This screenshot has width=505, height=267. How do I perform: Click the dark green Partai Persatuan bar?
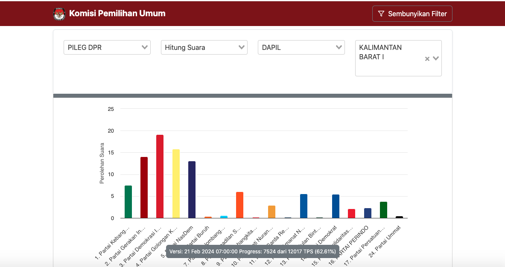(x=383, y=210)
